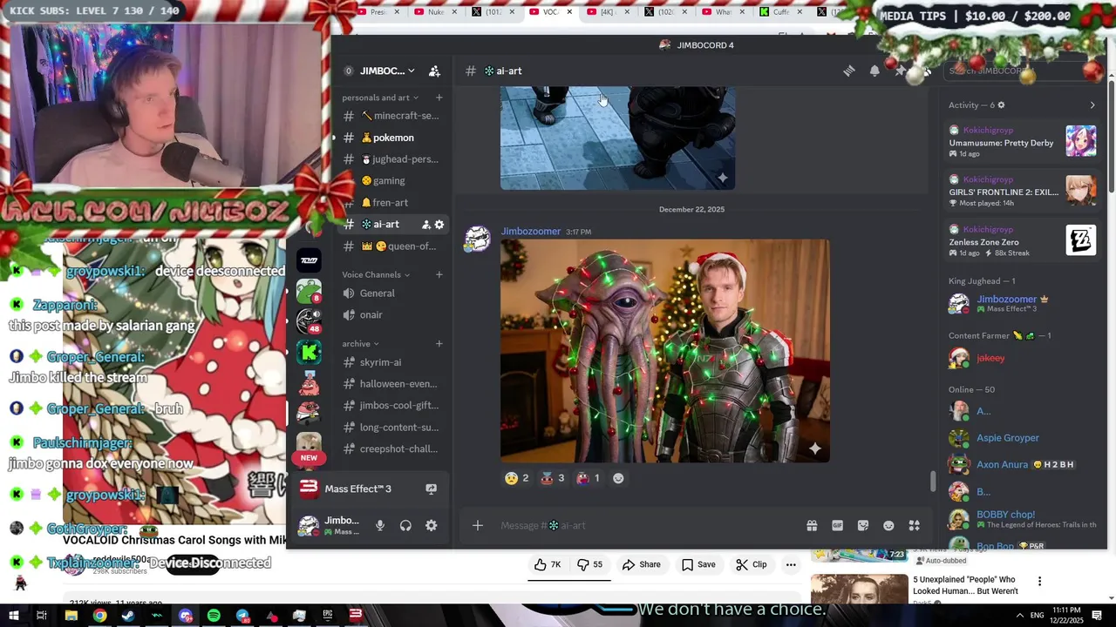The image size is (1116, 627).
Task: Open Chrome from the Windows taskbar
Action: (99, 616)
